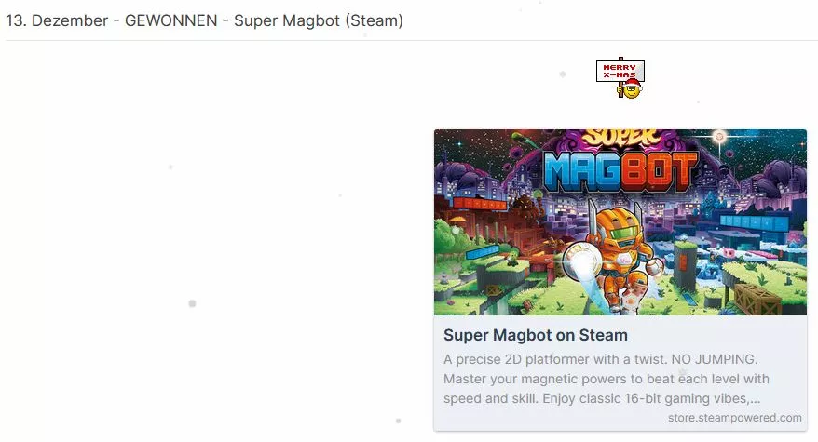This screenshot has width=818, height=442.
Task: Click the MAGBOT logo in the artwork
Action: click(x=620, y=170)
